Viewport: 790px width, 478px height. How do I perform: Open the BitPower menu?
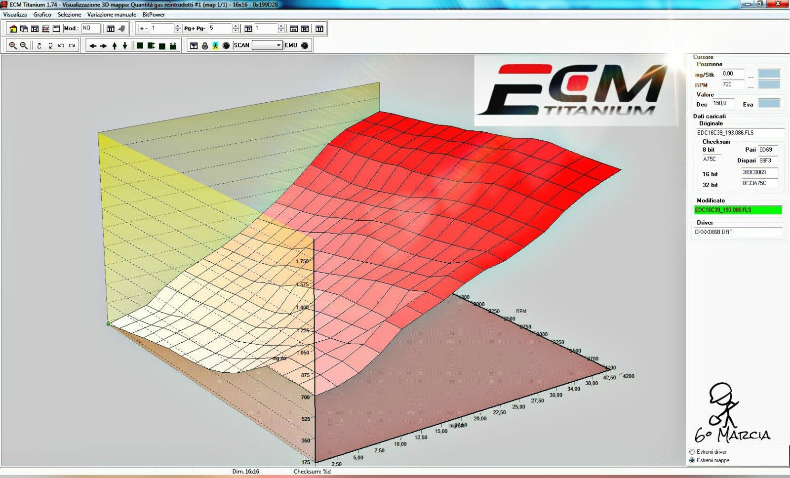tap(154, 15)
